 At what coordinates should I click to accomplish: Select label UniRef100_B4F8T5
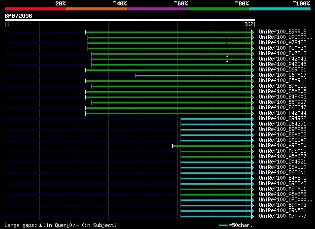coord(283,178)
